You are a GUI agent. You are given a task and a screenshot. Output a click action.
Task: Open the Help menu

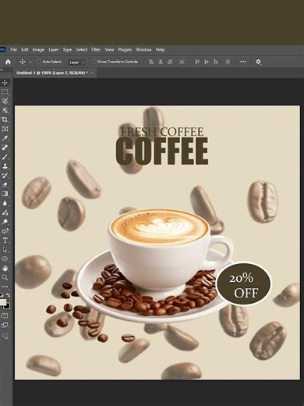point(160,50)
